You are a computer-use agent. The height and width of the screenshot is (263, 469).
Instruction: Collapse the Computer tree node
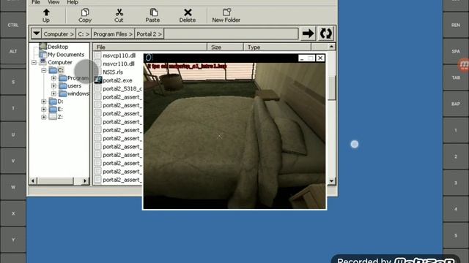pyautogui.click(x=34, y=62)
